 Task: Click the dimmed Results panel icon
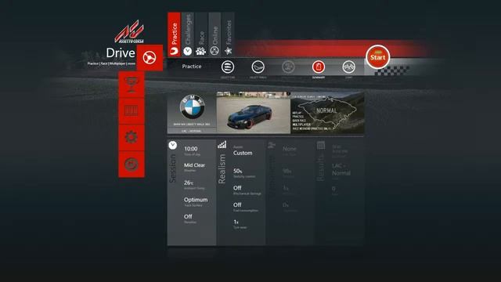[x=321, y=145]
